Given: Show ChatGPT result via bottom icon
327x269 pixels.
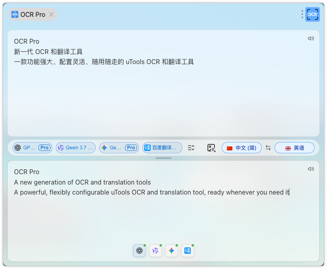Looking at the screenshot, I should [x=139, y=251].
